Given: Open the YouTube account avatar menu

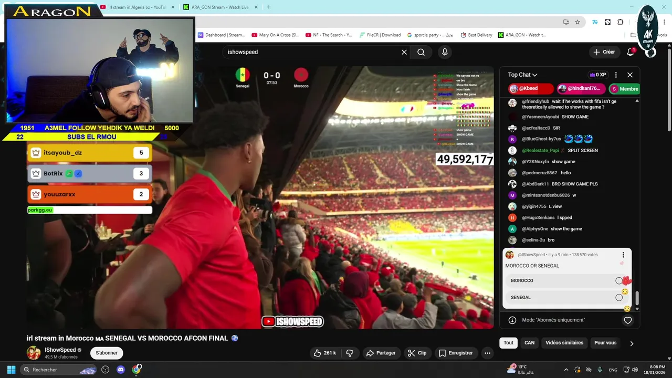Looking at the screenshot, I should [x=650, y=52].
